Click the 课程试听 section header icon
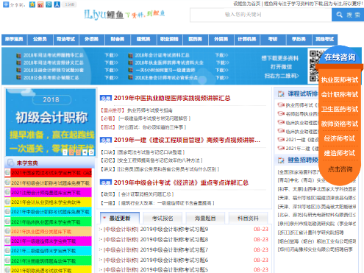The width and height of the screenshot is (364, 273). (281, 93)
